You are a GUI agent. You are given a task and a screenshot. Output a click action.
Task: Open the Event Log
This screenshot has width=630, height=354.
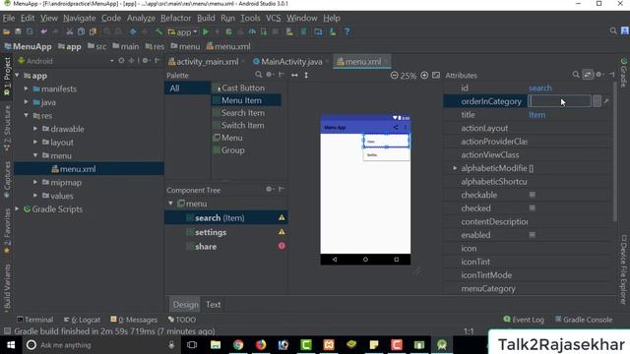point(524,320)
